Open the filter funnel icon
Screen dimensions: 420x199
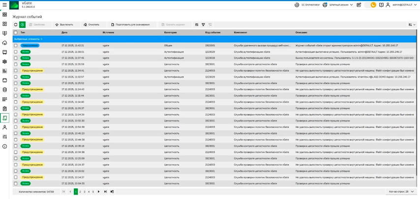pos(203,25)
